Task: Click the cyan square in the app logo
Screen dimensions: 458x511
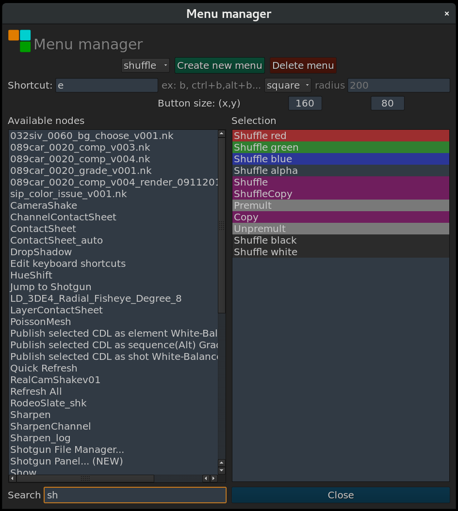Action: coord(25,35)
